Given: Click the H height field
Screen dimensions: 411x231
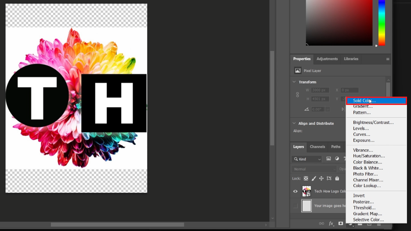Looking at the screenshot, I should [320, 99].
